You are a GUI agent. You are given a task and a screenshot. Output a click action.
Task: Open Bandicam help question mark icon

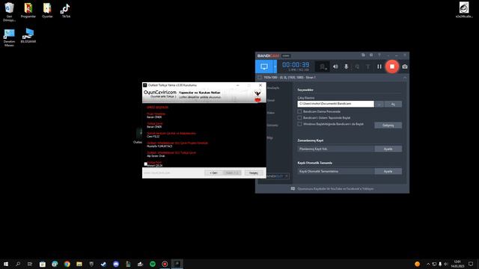click(379, 55)
